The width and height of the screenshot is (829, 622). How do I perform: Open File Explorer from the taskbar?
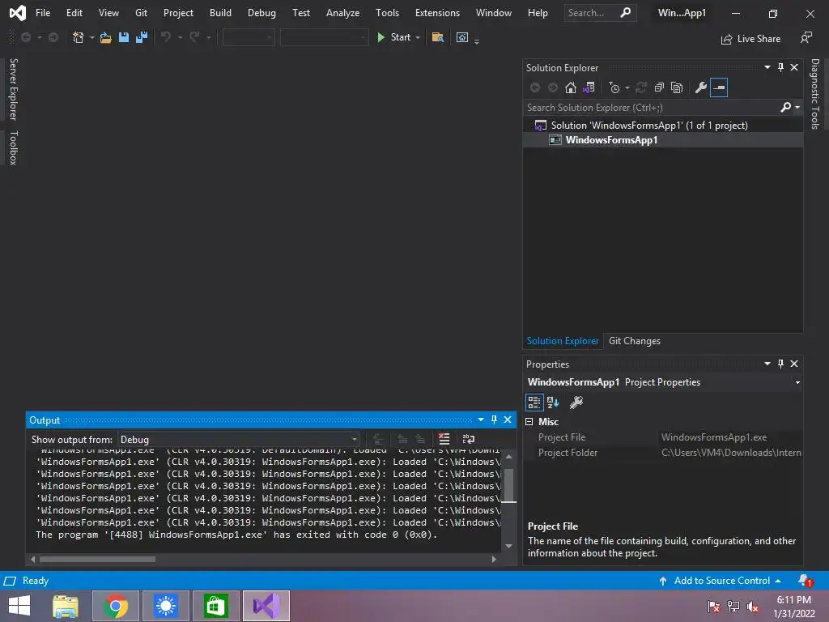(x=66, y=606)
